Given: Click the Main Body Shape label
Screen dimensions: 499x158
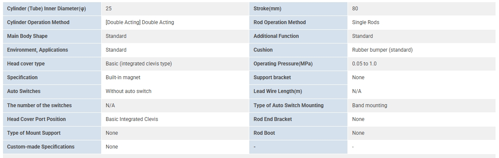Looking at the screenshot, I should 27,36.
